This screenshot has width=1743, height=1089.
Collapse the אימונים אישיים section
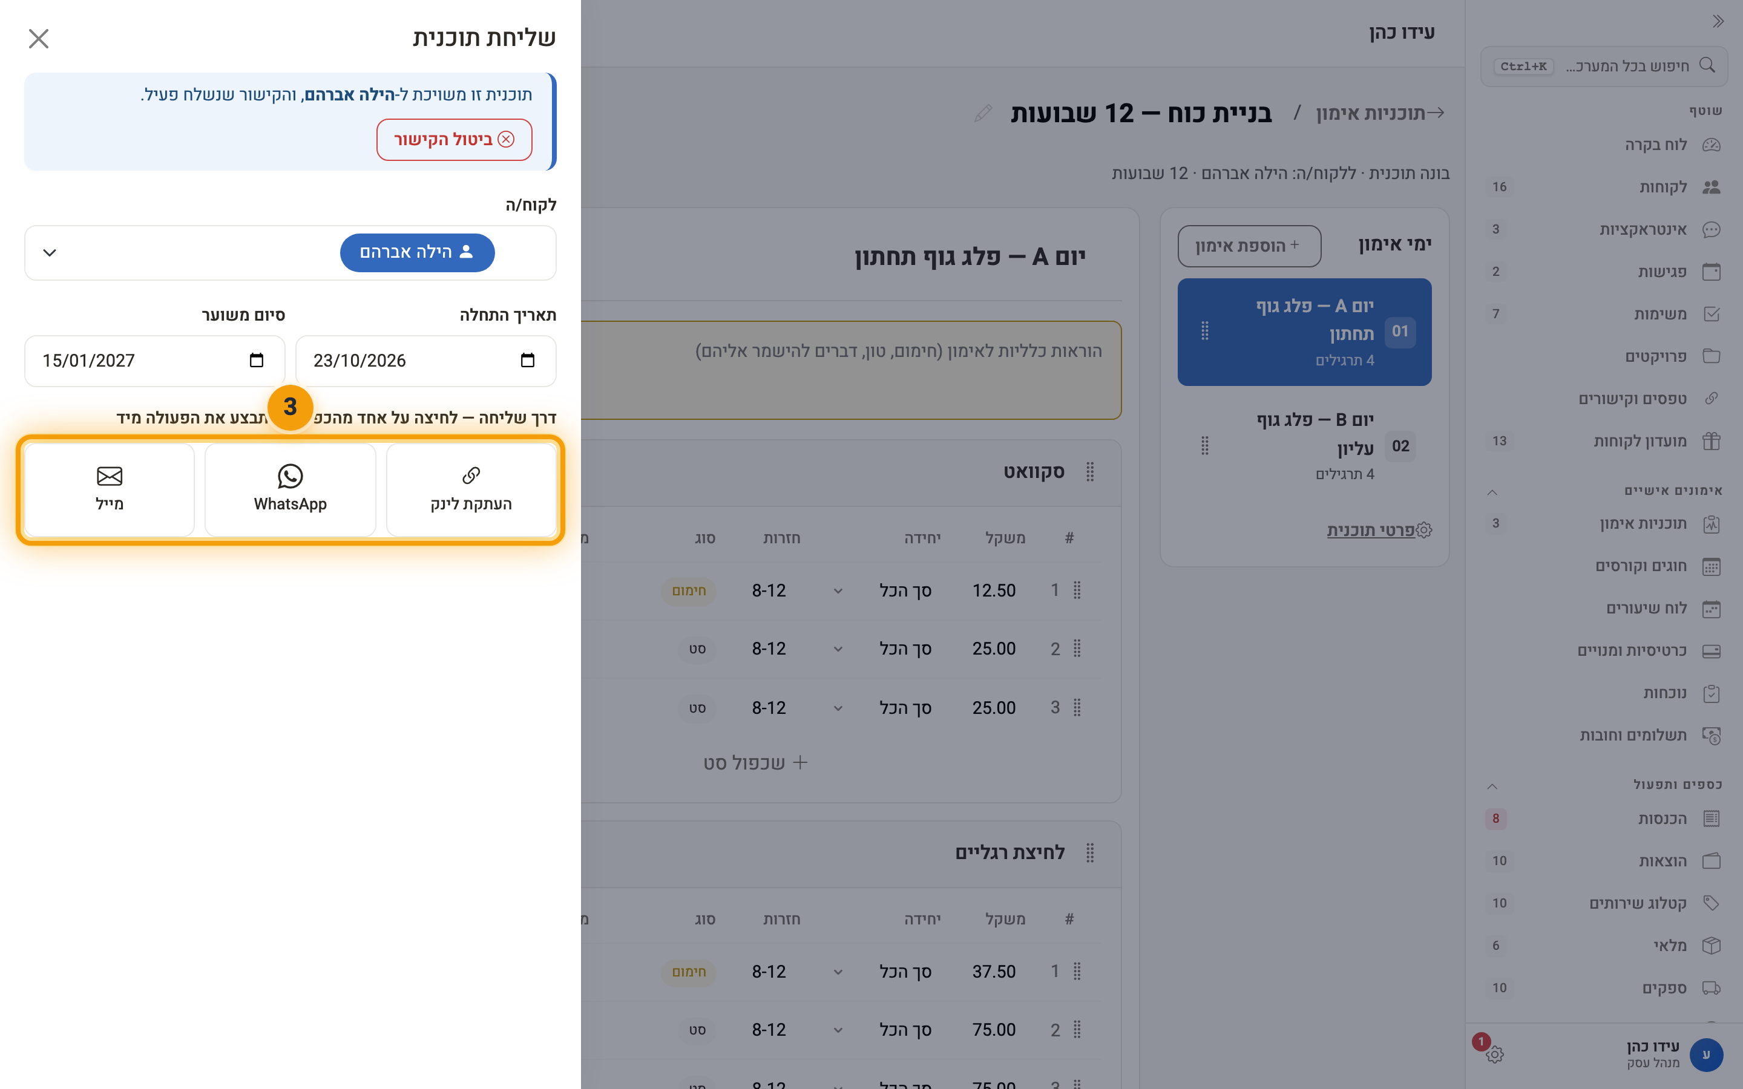tap(1492, 492)
